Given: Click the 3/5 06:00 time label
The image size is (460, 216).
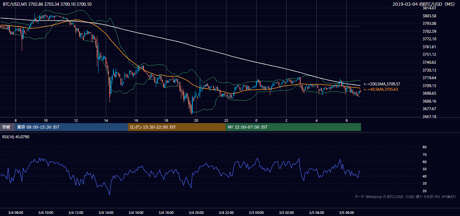Looking at the screenshot, I should (347, 213).
